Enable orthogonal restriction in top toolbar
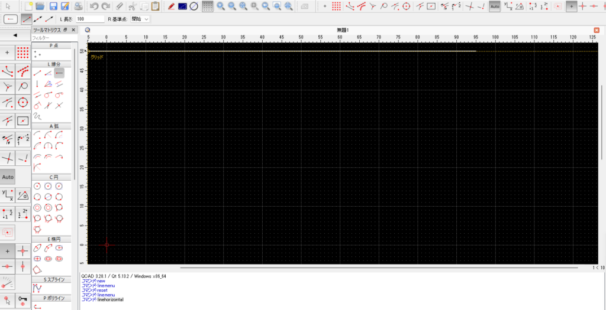The image size is (606, 310). (583, 6)
